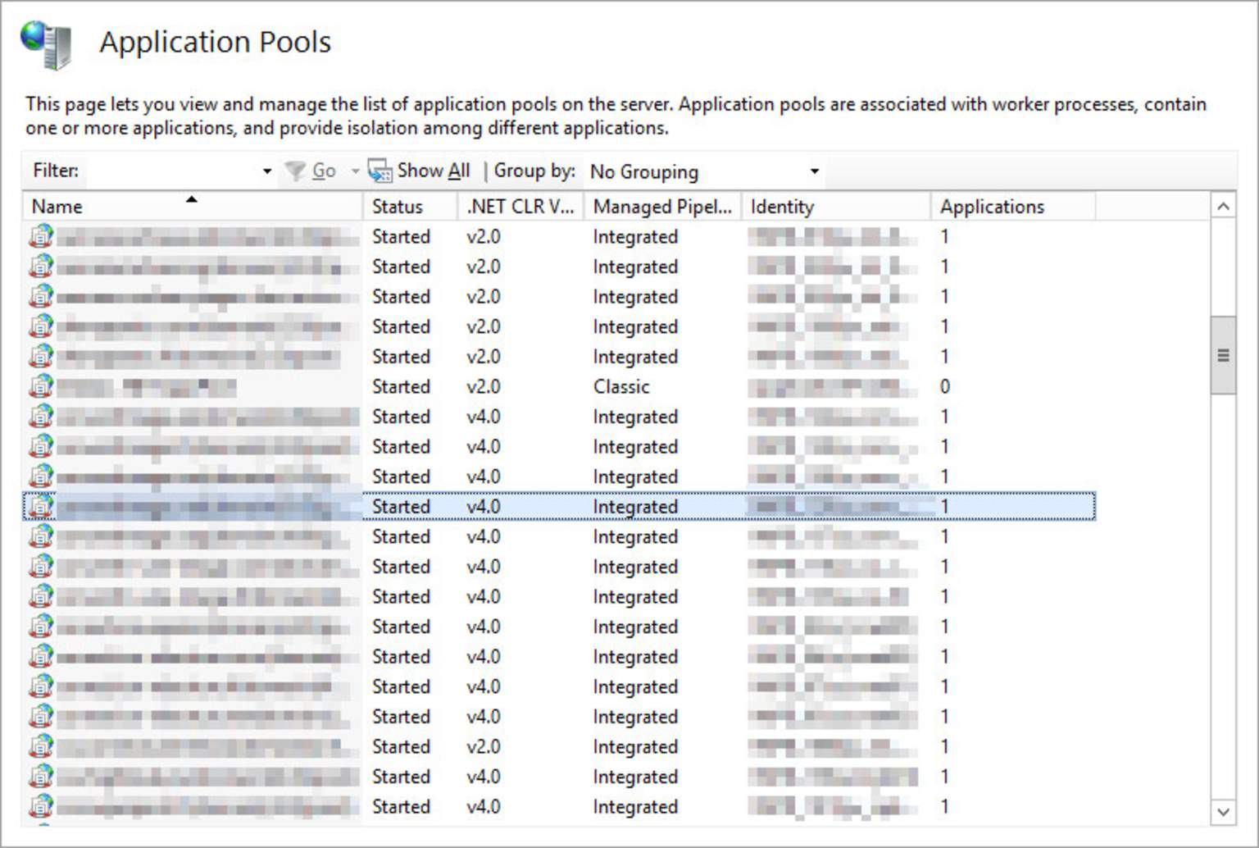
Task: Click the app pool icon in the Classic pipeline row
Action: tap(41, 386)
